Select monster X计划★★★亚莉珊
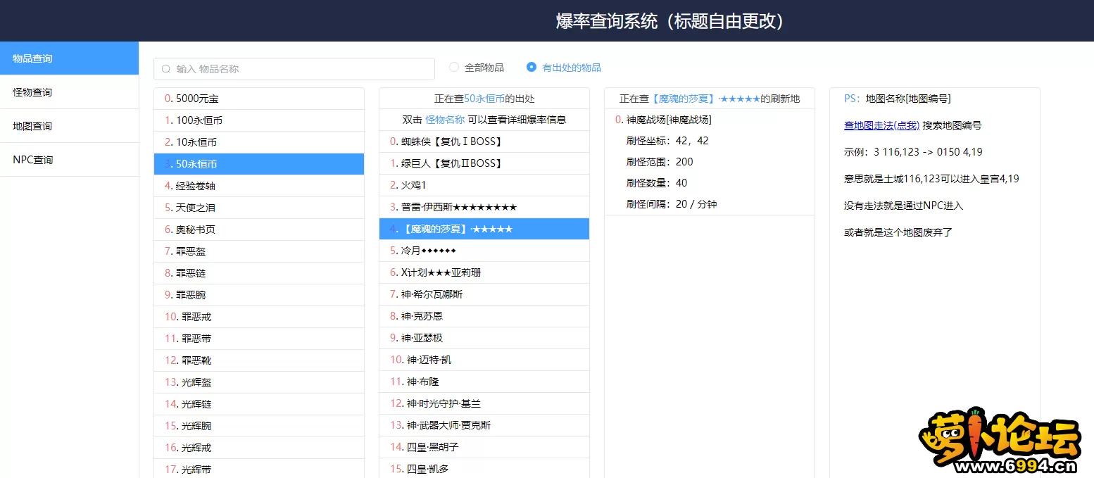This screenshot has width=1094, height=478. click(x=484, y=273)
